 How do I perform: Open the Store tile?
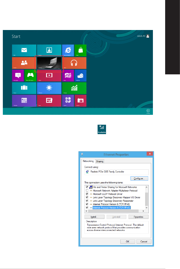coord(80,50)
